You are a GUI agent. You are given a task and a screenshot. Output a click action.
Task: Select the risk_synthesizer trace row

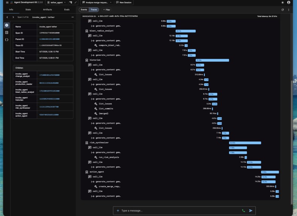tap(180, 142)
